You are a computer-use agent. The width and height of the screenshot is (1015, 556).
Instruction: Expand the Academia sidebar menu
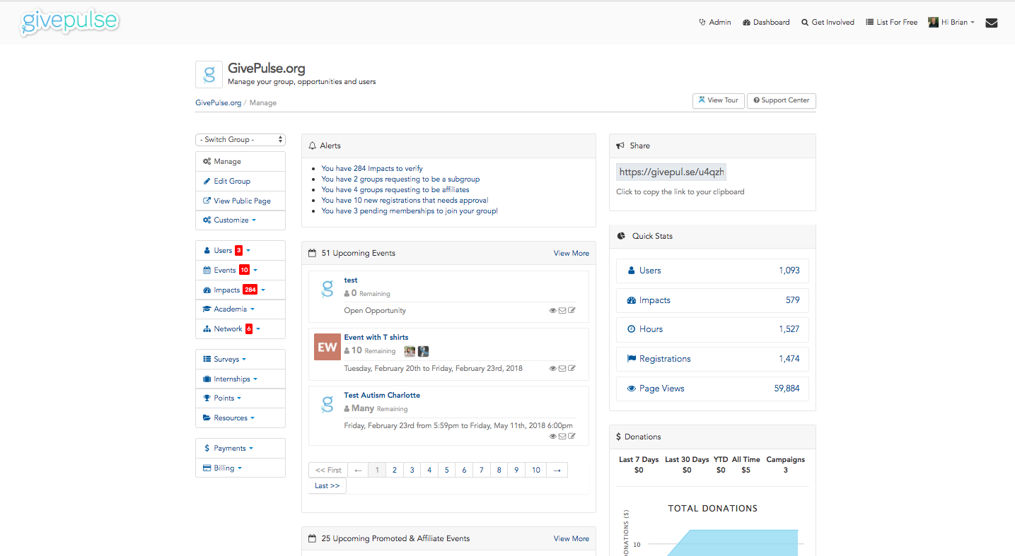pyautogui.click(x=240, y=309)
